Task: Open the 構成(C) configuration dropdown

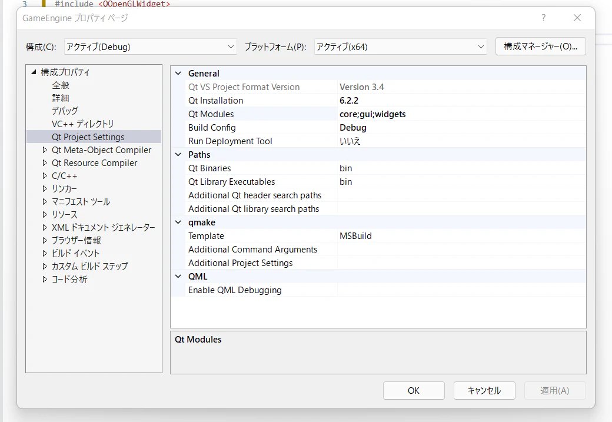Action: tap(150, 47)
